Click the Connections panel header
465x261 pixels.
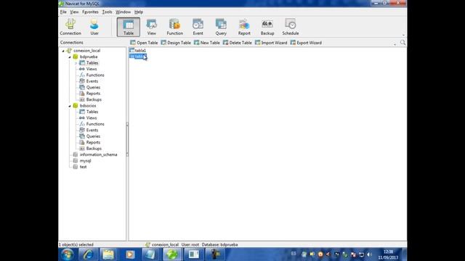pos(71,42)
